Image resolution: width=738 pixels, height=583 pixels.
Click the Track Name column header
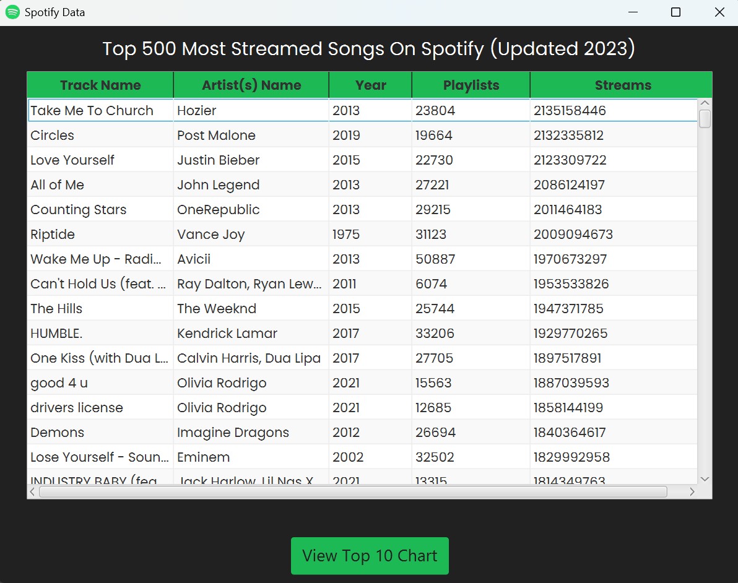point(100,85)
